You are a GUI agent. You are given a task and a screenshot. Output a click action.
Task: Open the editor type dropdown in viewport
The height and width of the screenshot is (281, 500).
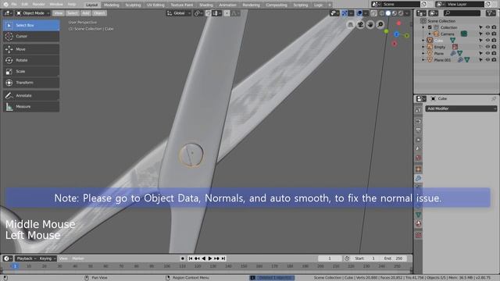(x=8, y=13)
